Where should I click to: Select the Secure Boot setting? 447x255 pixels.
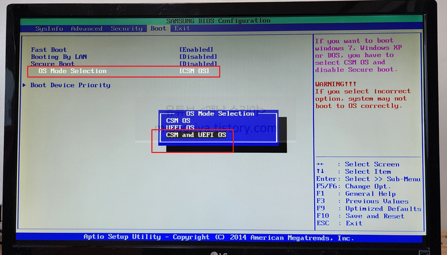click(x=53, y=63)
